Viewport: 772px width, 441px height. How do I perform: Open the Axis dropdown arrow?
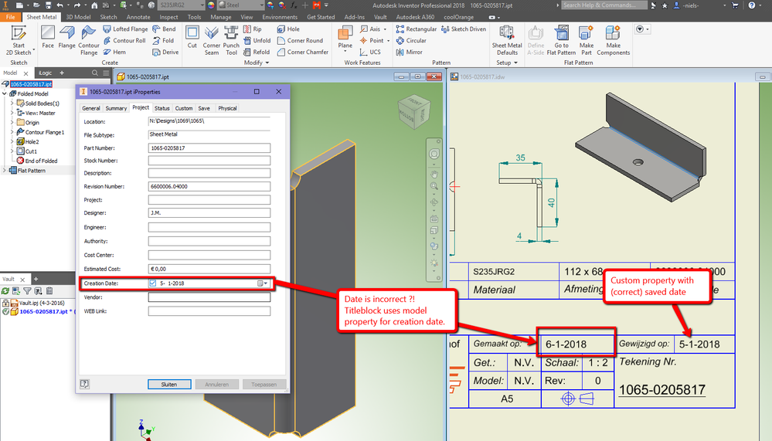(385, 29)
